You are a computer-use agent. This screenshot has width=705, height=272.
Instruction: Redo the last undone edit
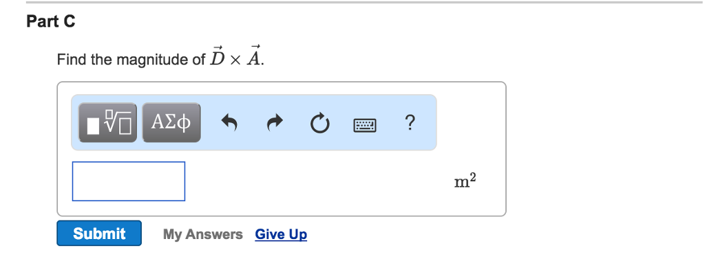click(275, 122)
